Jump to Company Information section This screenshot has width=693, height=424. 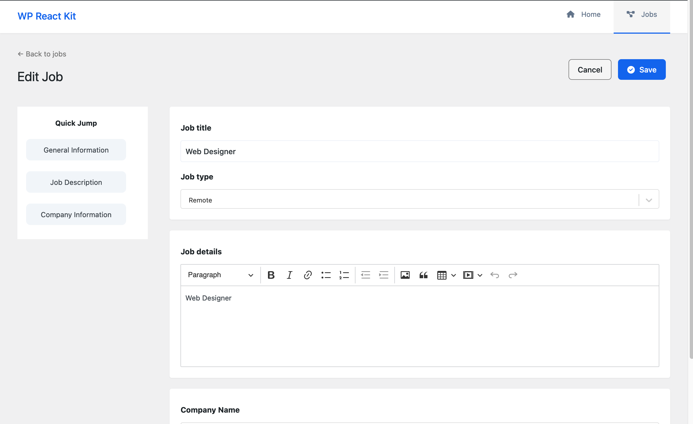tap(76, 215)
